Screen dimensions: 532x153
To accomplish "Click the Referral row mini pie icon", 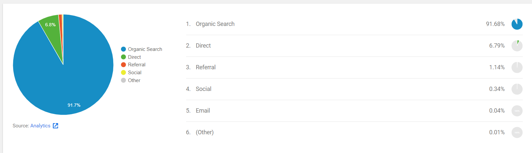I will coord(517,67).
